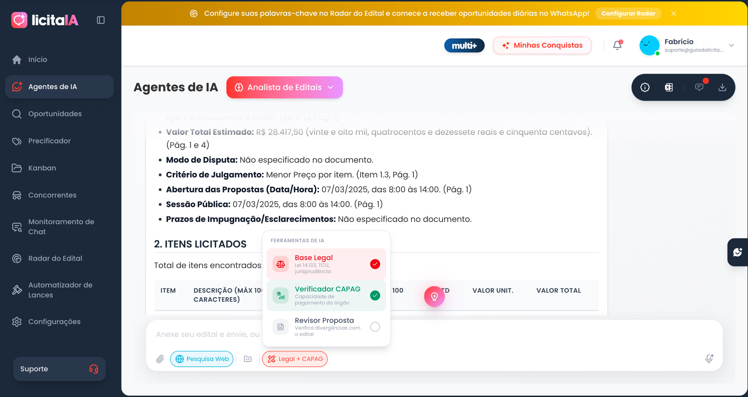Click the info icon in the dark toolbar

pos(645,87)
